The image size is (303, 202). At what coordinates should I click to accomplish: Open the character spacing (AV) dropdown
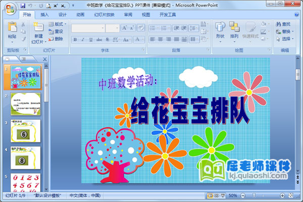coord(116,39)
